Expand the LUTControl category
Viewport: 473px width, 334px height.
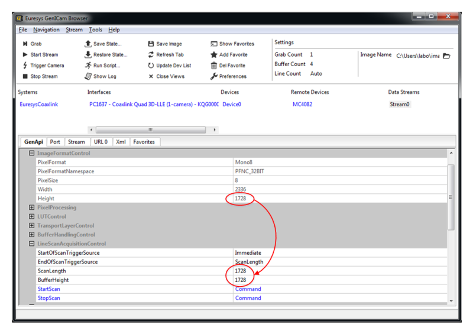point(31,216)
